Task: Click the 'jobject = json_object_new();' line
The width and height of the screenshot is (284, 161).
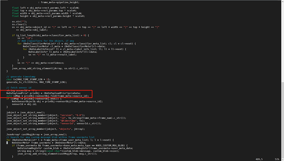Action: [26, 112]
